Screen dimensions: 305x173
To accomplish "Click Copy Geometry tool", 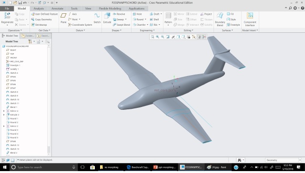I will pyautogui.click(x=41, y=19).
